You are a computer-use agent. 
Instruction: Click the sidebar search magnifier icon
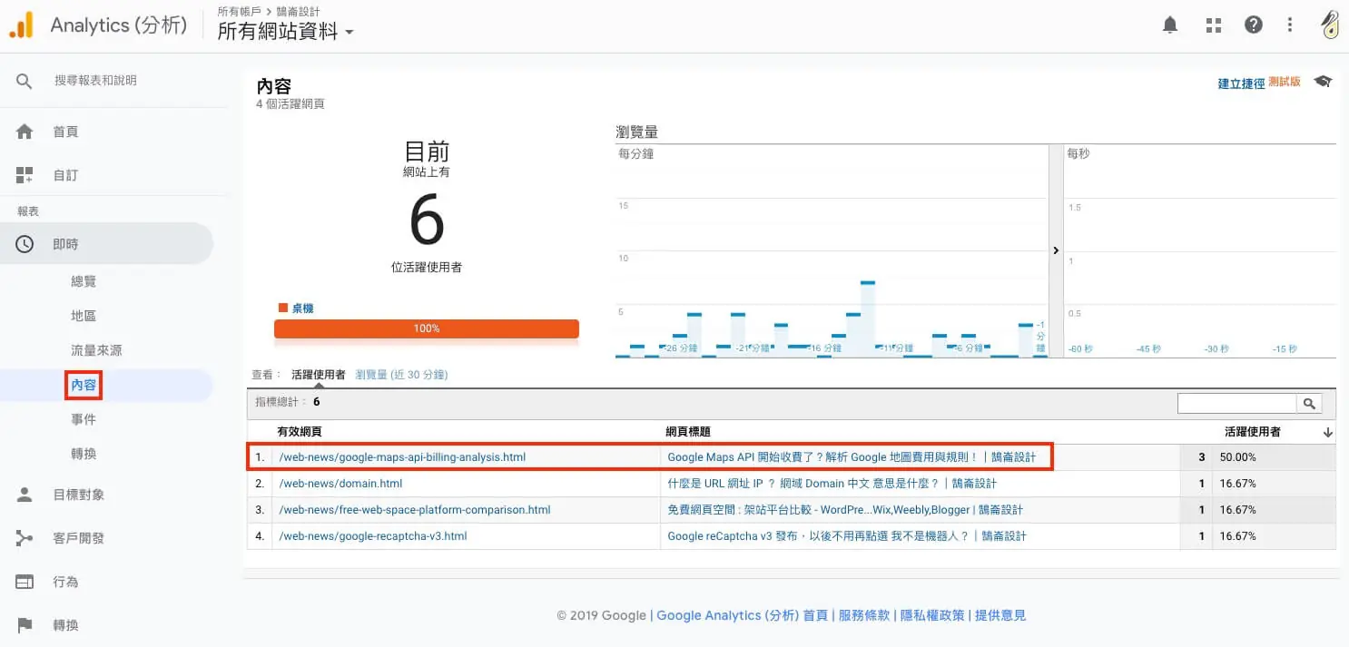pyautogui.click(x=25, y=81)
